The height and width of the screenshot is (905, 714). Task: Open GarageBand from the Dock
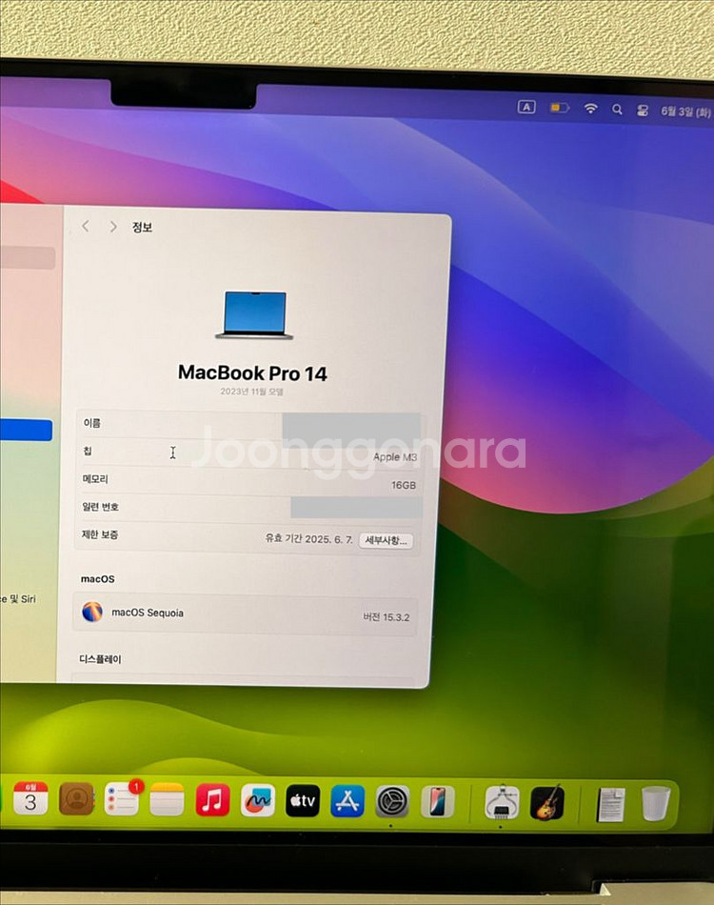pyautogui.click(x=546, y=803)
